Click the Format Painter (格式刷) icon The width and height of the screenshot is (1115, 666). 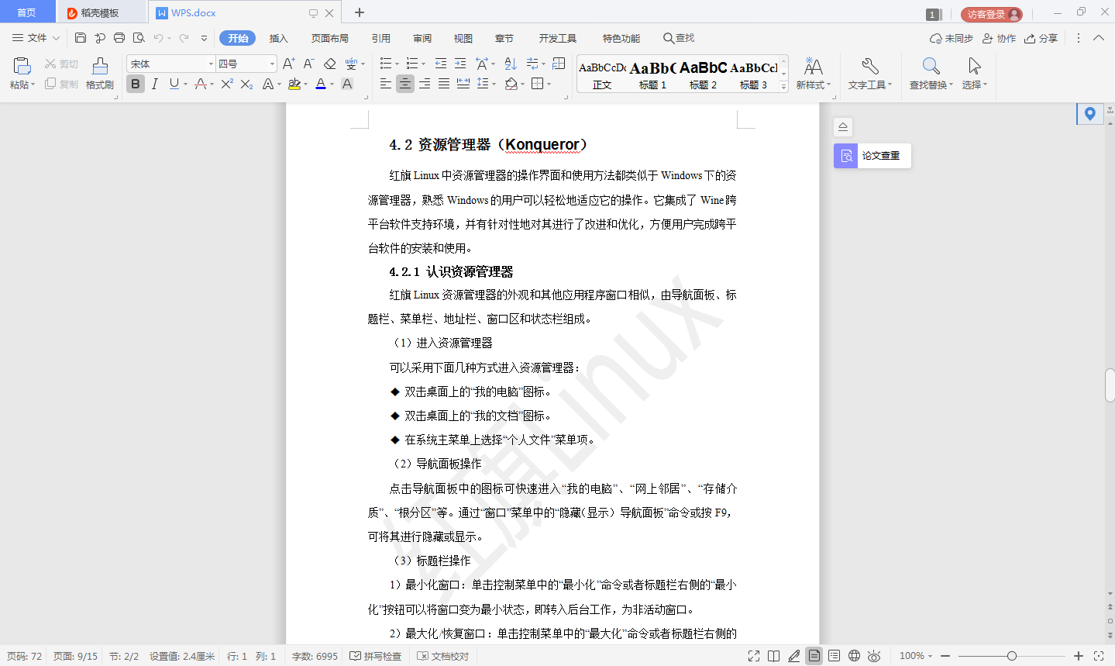(100, 66)
